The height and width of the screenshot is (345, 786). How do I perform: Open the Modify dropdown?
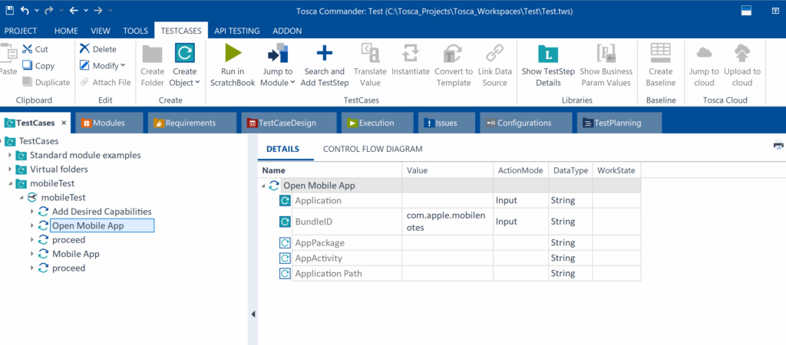pos(102,66)
